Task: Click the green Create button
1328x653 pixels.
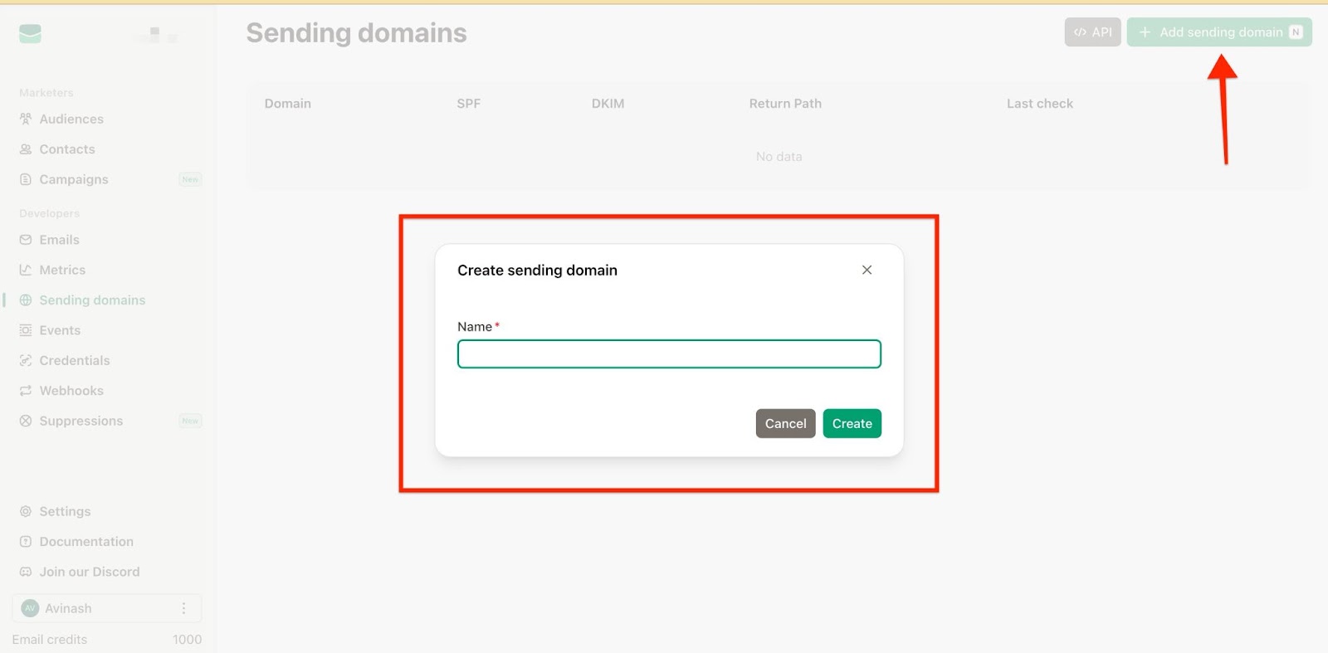Action: click(852, 423)
